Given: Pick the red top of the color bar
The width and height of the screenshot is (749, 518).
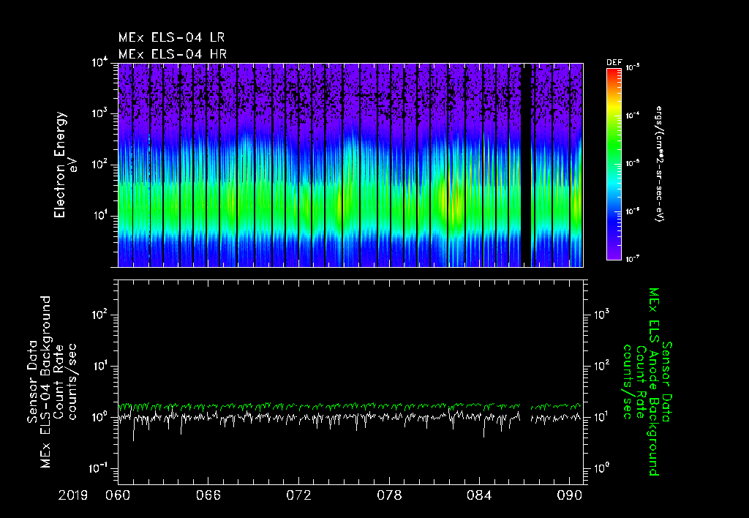Looking at the screenshot, I should [x=613, y=72].
